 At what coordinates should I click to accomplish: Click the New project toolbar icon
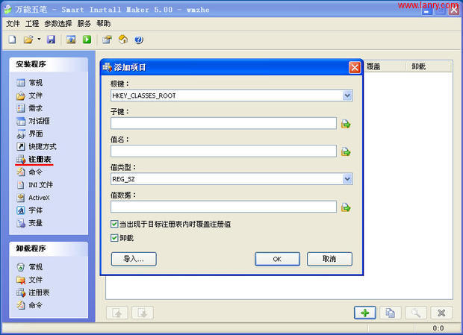[12, 40]
